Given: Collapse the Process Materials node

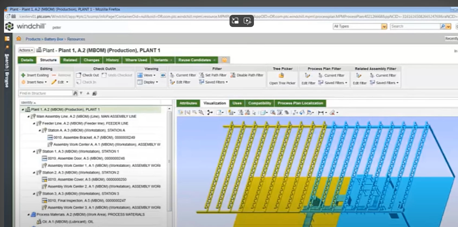Looking at the screenshot, I should click(28, 215).
